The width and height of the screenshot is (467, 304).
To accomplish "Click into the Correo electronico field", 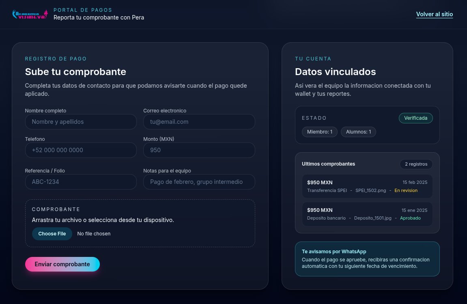I will (199, 122).
